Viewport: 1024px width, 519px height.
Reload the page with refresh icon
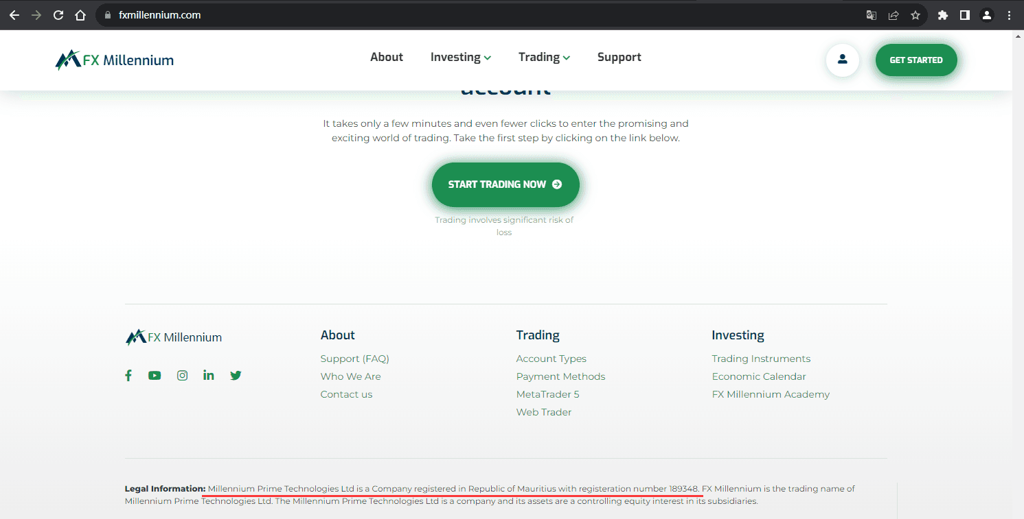click(x=58, y=15)
